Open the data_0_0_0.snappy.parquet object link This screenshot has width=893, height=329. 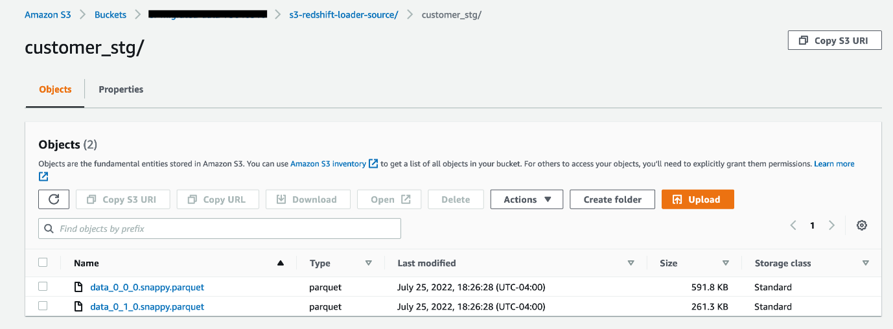(147, 287)
